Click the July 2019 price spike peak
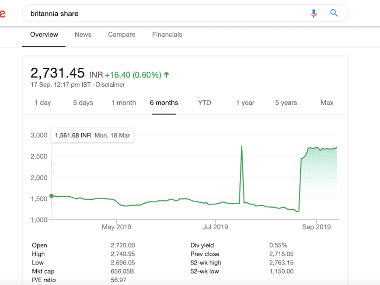The image size is (380, 285). (x=242, y=146)
